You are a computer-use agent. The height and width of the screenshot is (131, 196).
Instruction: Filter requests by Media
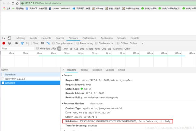click(x=90, y=49)
